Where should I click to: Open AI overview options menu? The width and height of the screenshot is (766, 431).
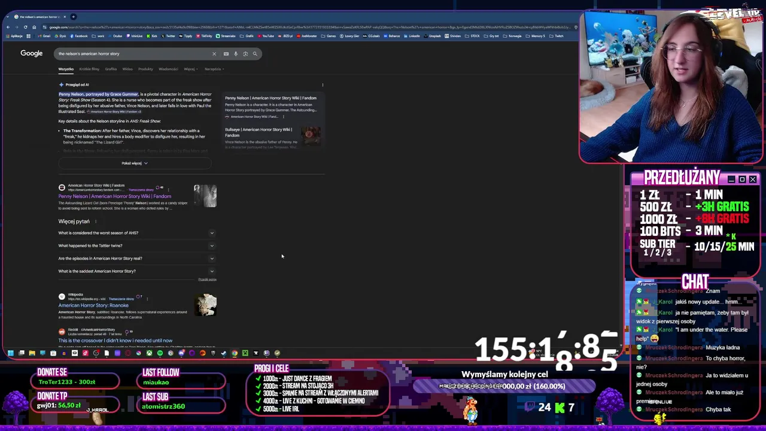point(323,85)
